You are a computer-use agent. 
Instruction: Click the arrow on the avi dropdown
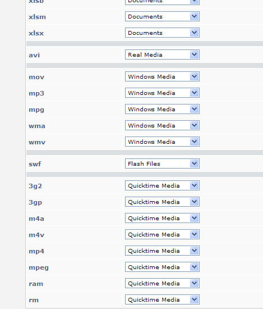[x=195, y=54]
